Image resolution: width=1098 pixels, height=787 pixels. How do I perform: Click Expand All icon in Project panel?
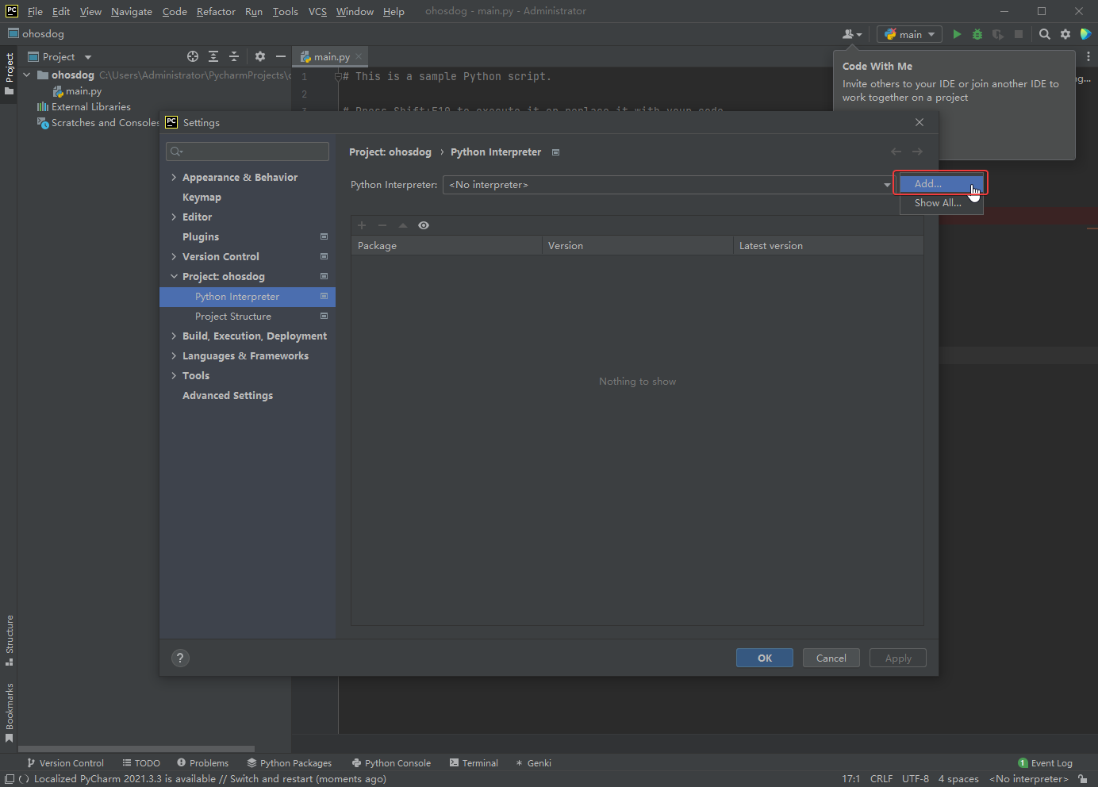tap(213, 56)
